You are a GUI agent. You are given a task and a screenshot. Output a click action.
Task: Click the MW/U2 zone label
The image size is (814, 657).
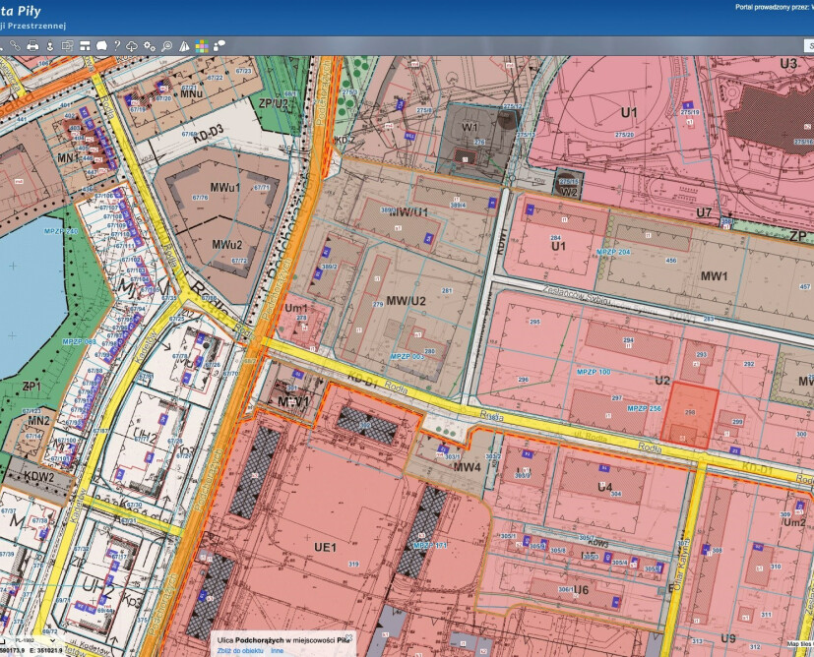point(406,300)
